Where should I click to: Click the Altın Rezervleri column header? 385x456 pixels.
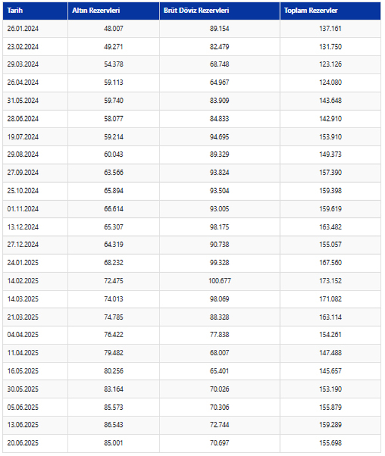pyautogui.click(x=113, y=11)
